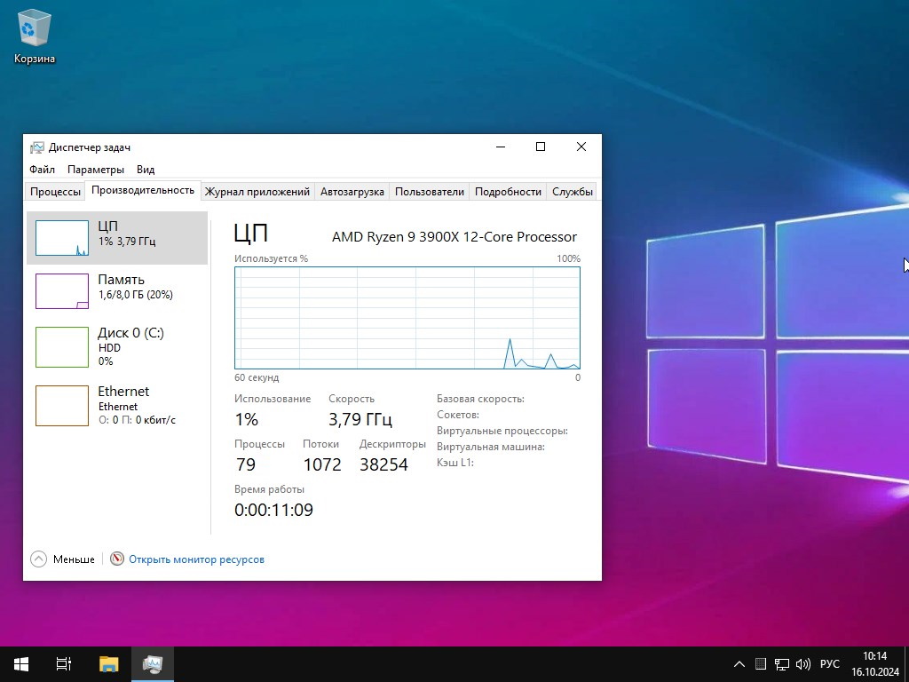Image resolution: width=909 pixels, height=682 pixels.
Task: Open the Файл menu
Action: [x=42, y=170]
